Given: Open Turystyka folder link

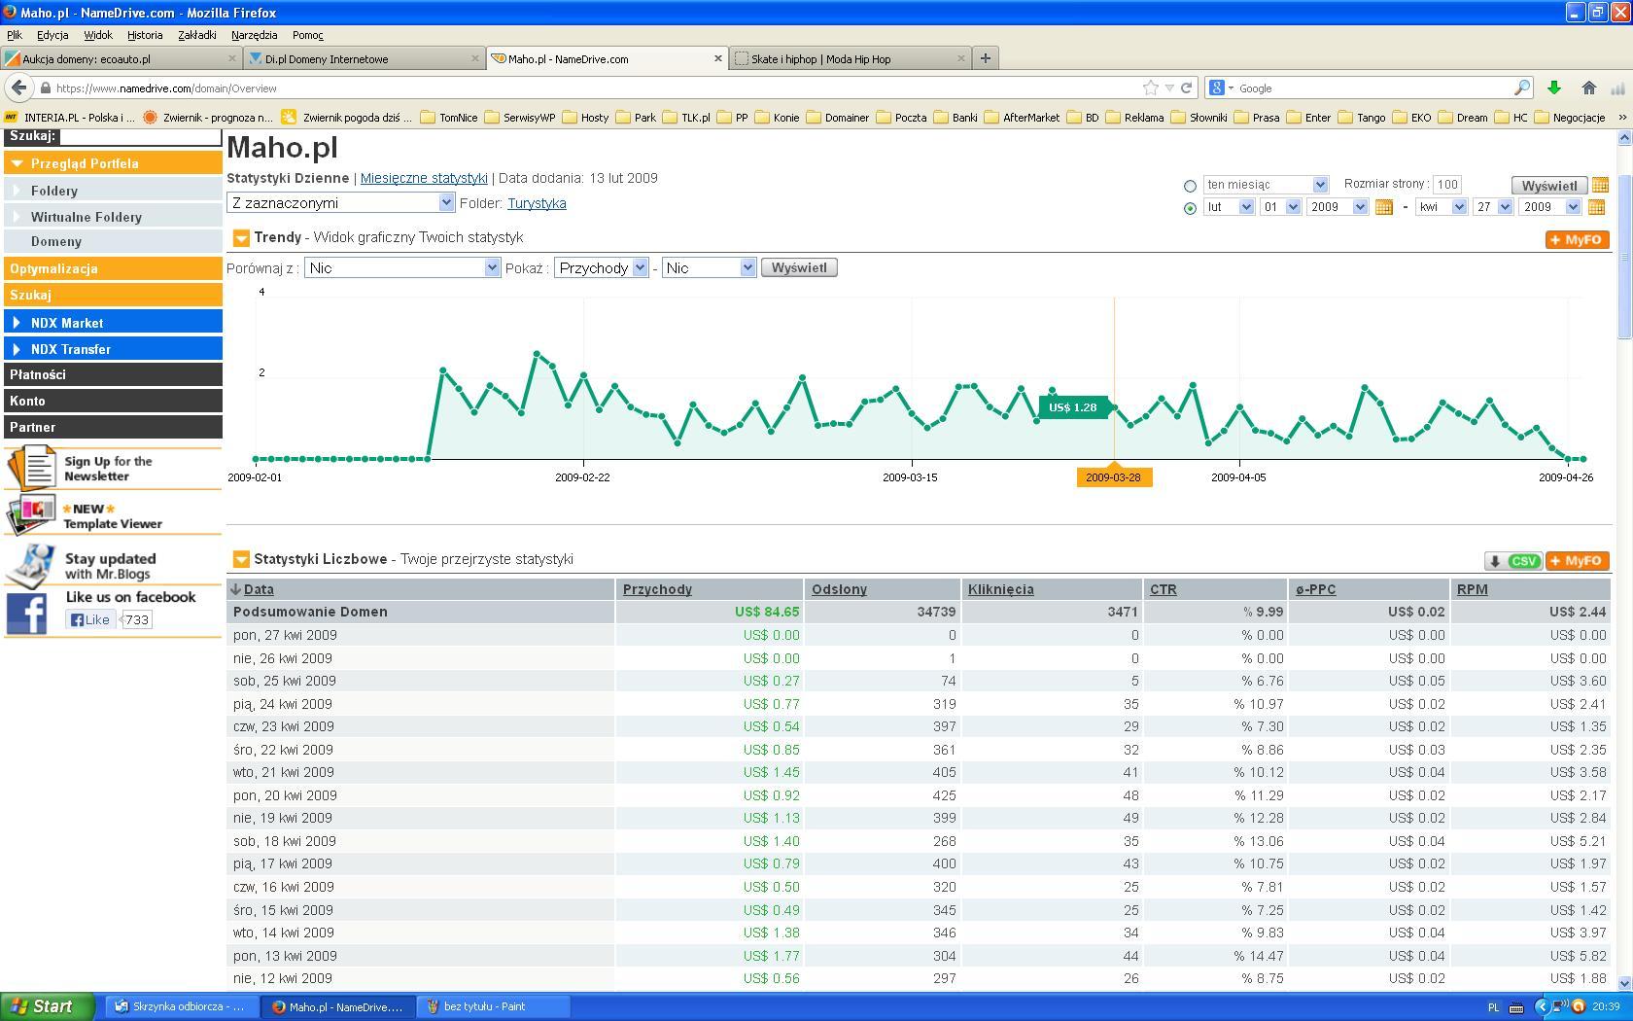Looking at the screenshot, I should coord(537,203).
